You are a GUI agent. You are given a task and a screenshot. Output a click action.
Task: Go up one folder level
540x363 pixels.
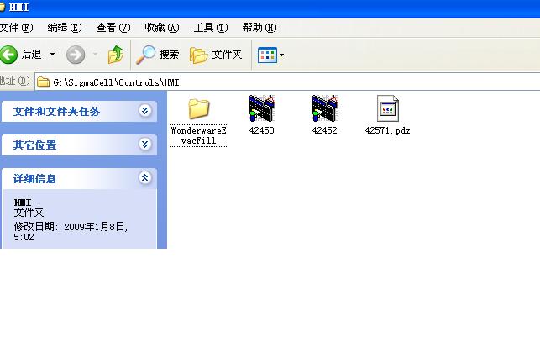(116, 55)
